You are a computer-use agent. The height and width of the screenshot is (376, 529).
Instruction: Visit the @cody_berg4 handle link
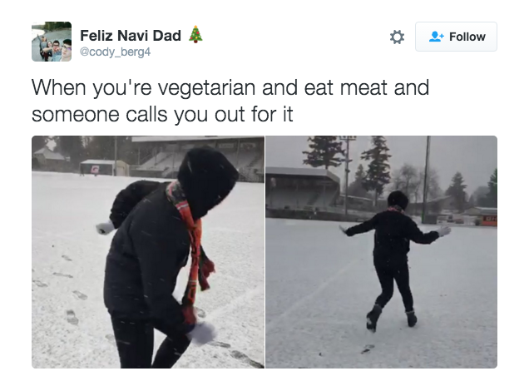[x=115, y=52]
